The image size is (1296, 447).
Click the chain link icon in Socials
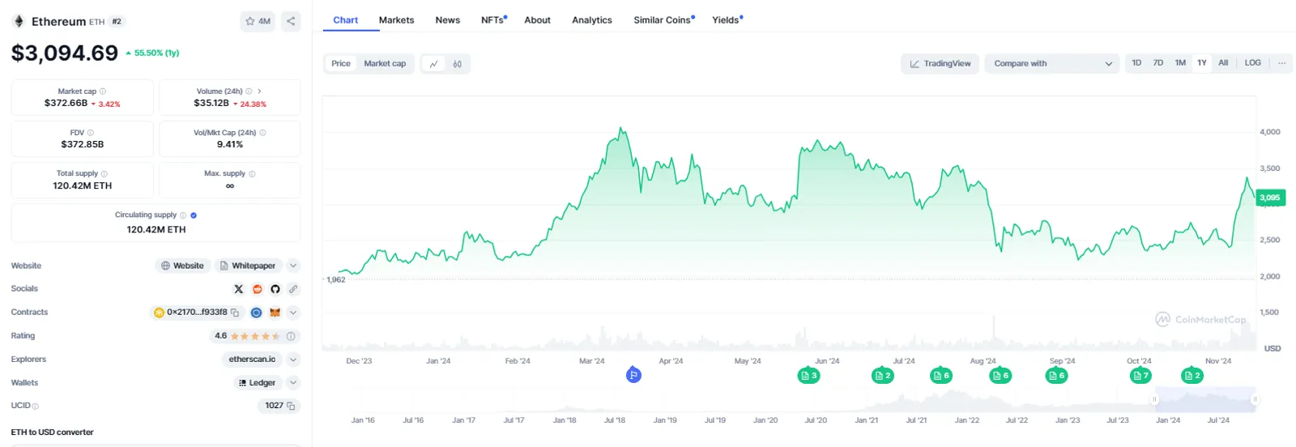(293, 289)
